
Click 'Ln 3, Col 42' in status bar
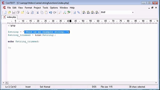click(x=11, y=87)
